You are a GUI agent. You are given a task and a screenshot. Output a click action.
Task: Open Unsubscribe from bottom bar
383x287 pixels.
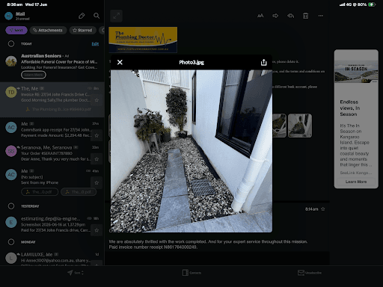pos(310,273)
